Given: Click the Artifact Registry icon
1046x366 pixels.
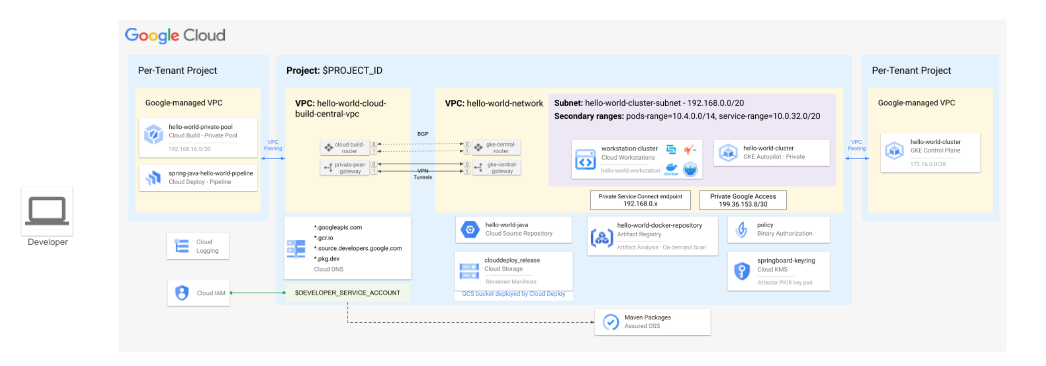Looking at the screenshot, I should pos(602,238).
